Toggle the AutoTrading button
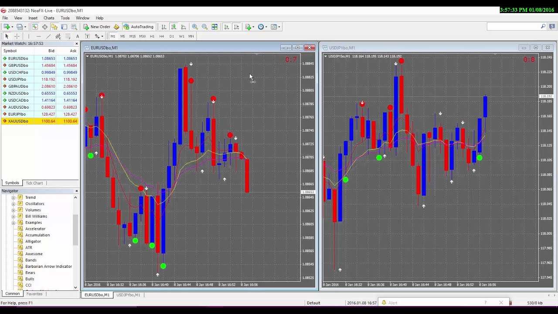 coord(139,27)
